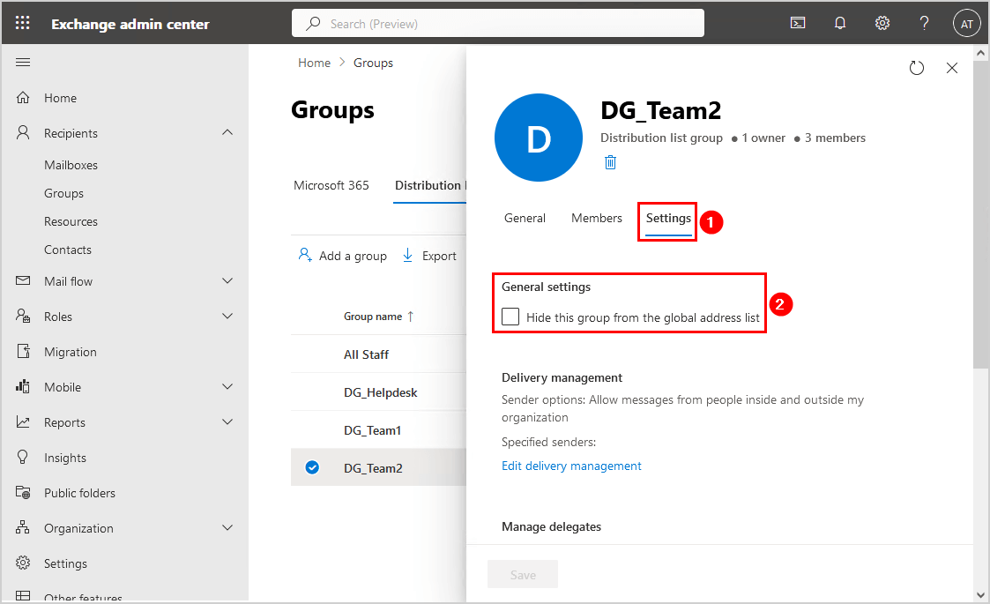Screen dimensions: 990x604
Task: Open the app launcher waffle icon
Action: [x=23, y=24]
